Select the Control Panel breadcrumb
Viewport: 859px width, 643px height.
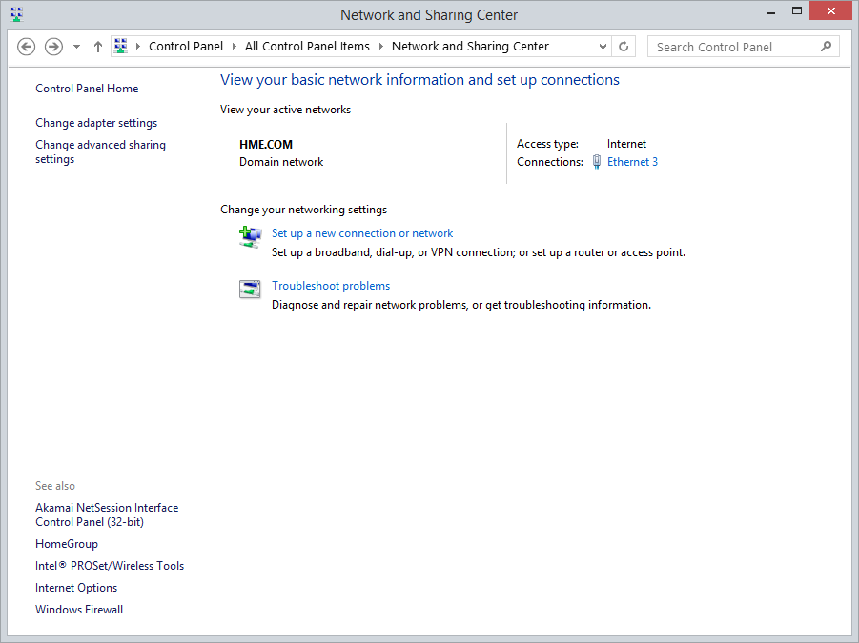(186, 47)
